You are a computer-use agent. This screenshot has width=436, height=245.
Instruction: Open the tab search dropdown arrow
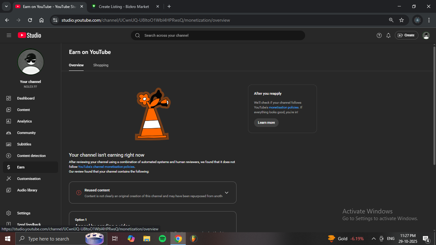[6, 6]
